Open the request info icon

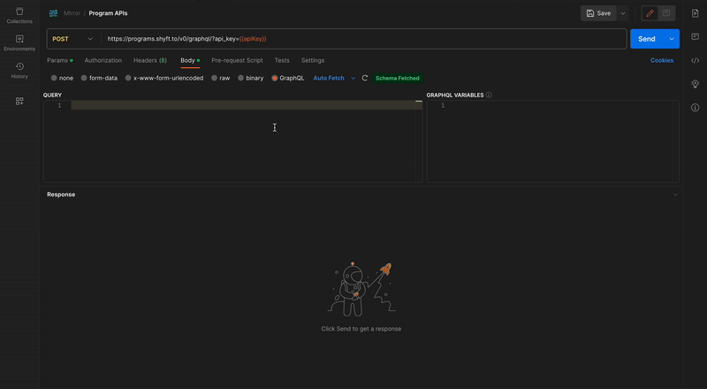[695, 107]
